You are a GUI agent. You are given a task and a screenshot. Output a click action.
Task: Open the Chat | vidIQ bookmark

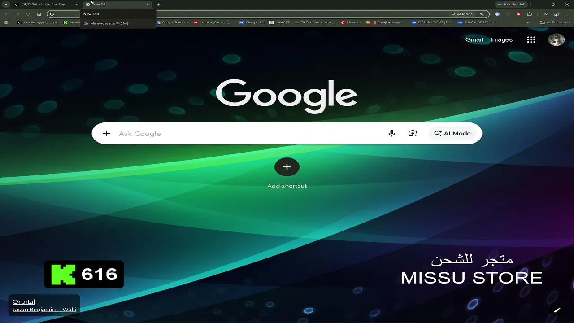(x=252, y=22)
